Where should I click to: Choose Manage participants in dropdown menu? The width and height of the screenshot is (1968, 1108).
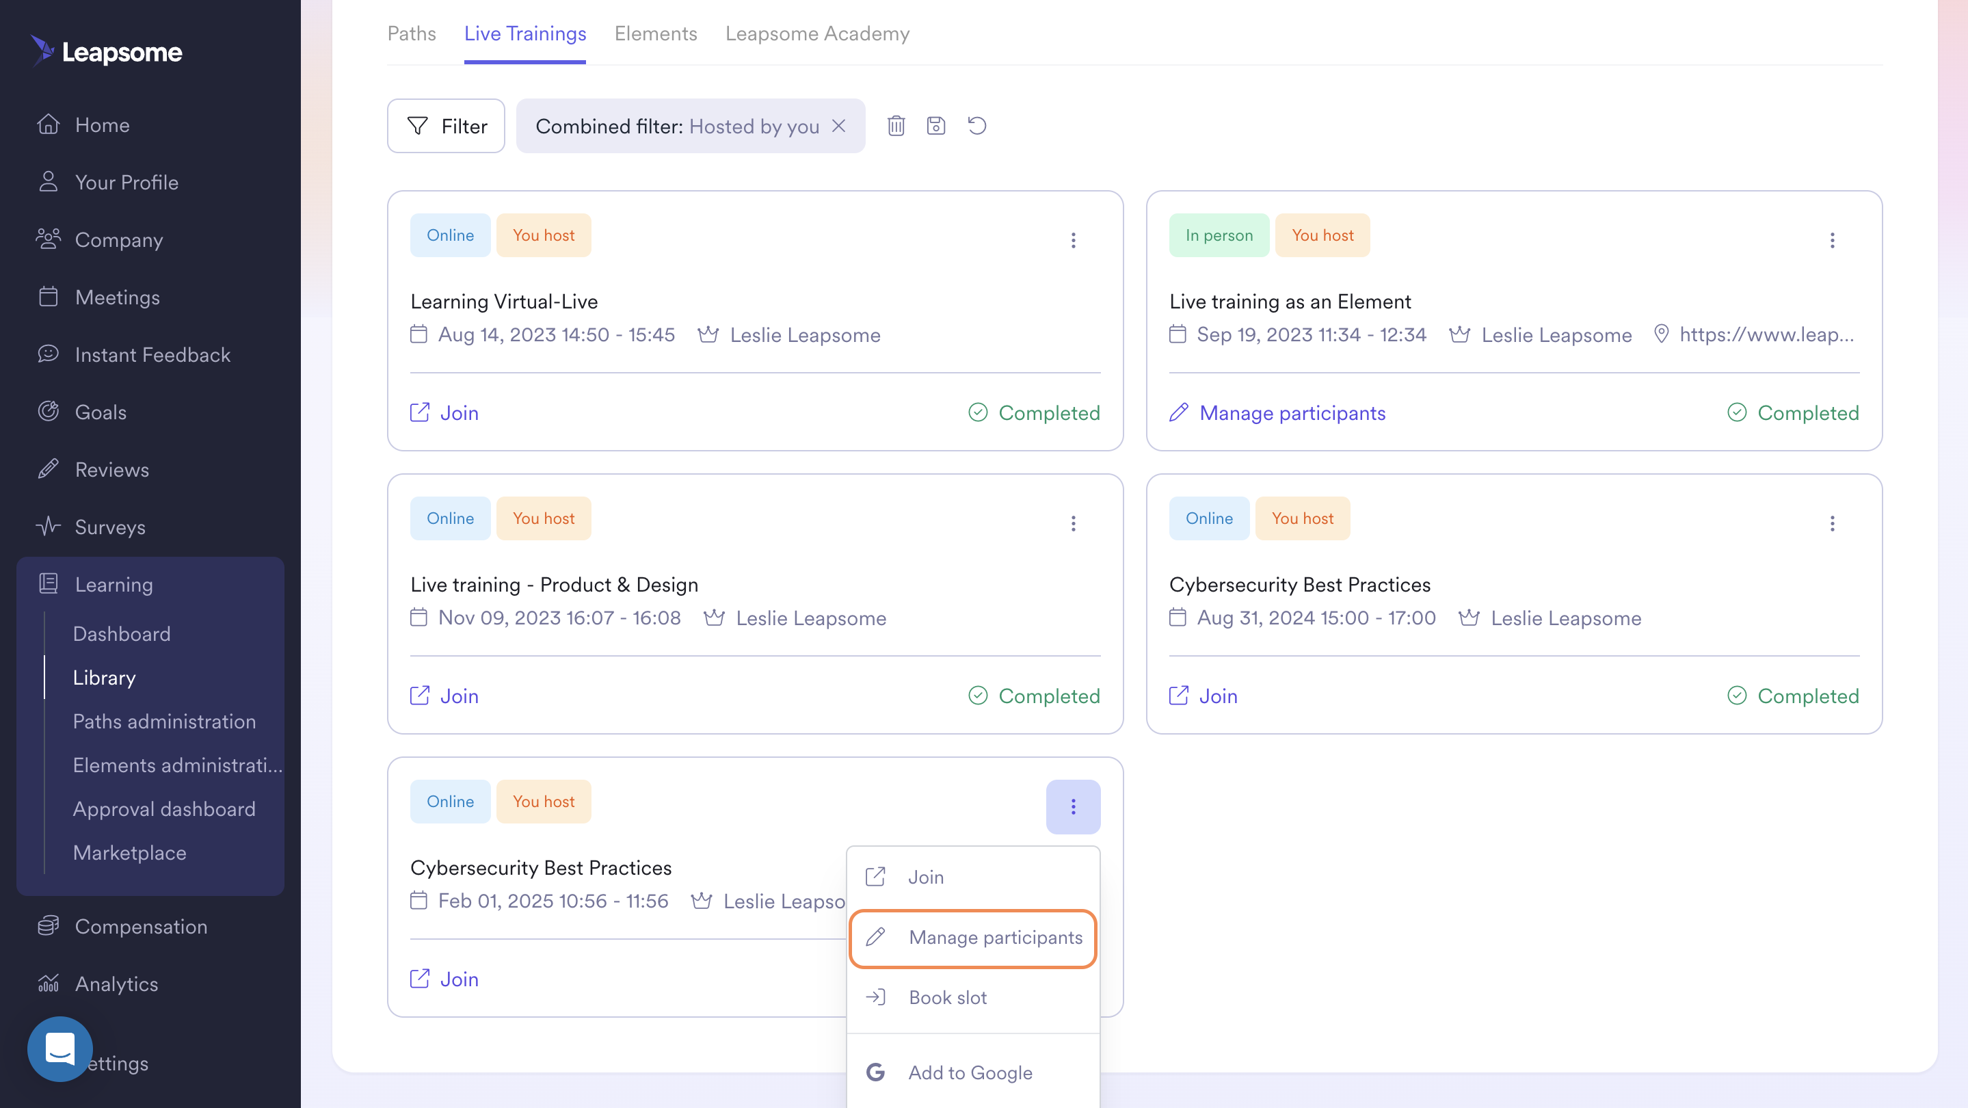(x=972, y=938)
